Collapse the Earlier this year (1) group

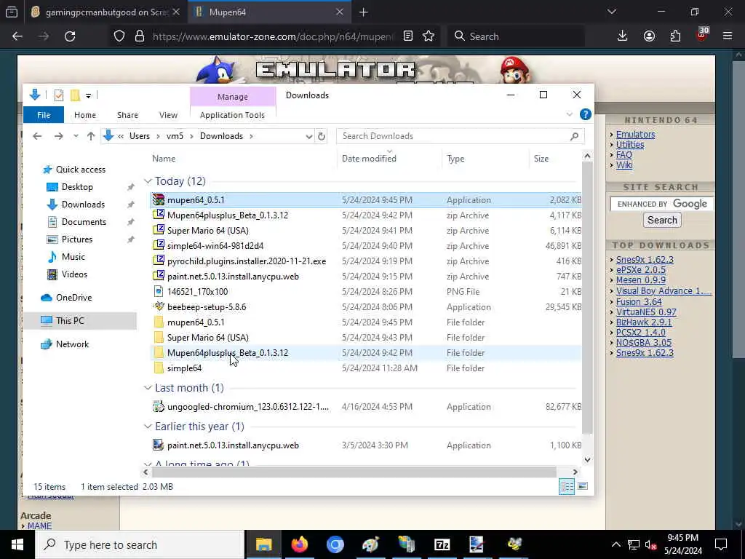pyautogui.click(x=148, y=427)
